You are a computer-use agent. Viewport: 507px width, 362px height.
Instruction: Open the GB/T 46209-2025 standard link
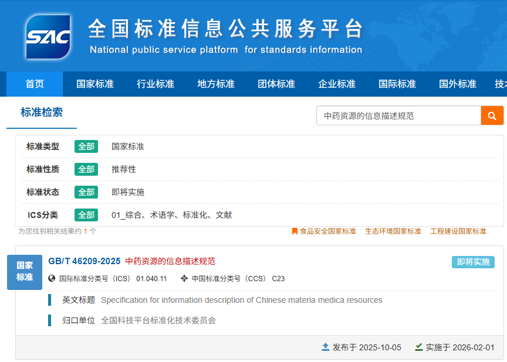point(84,261)
